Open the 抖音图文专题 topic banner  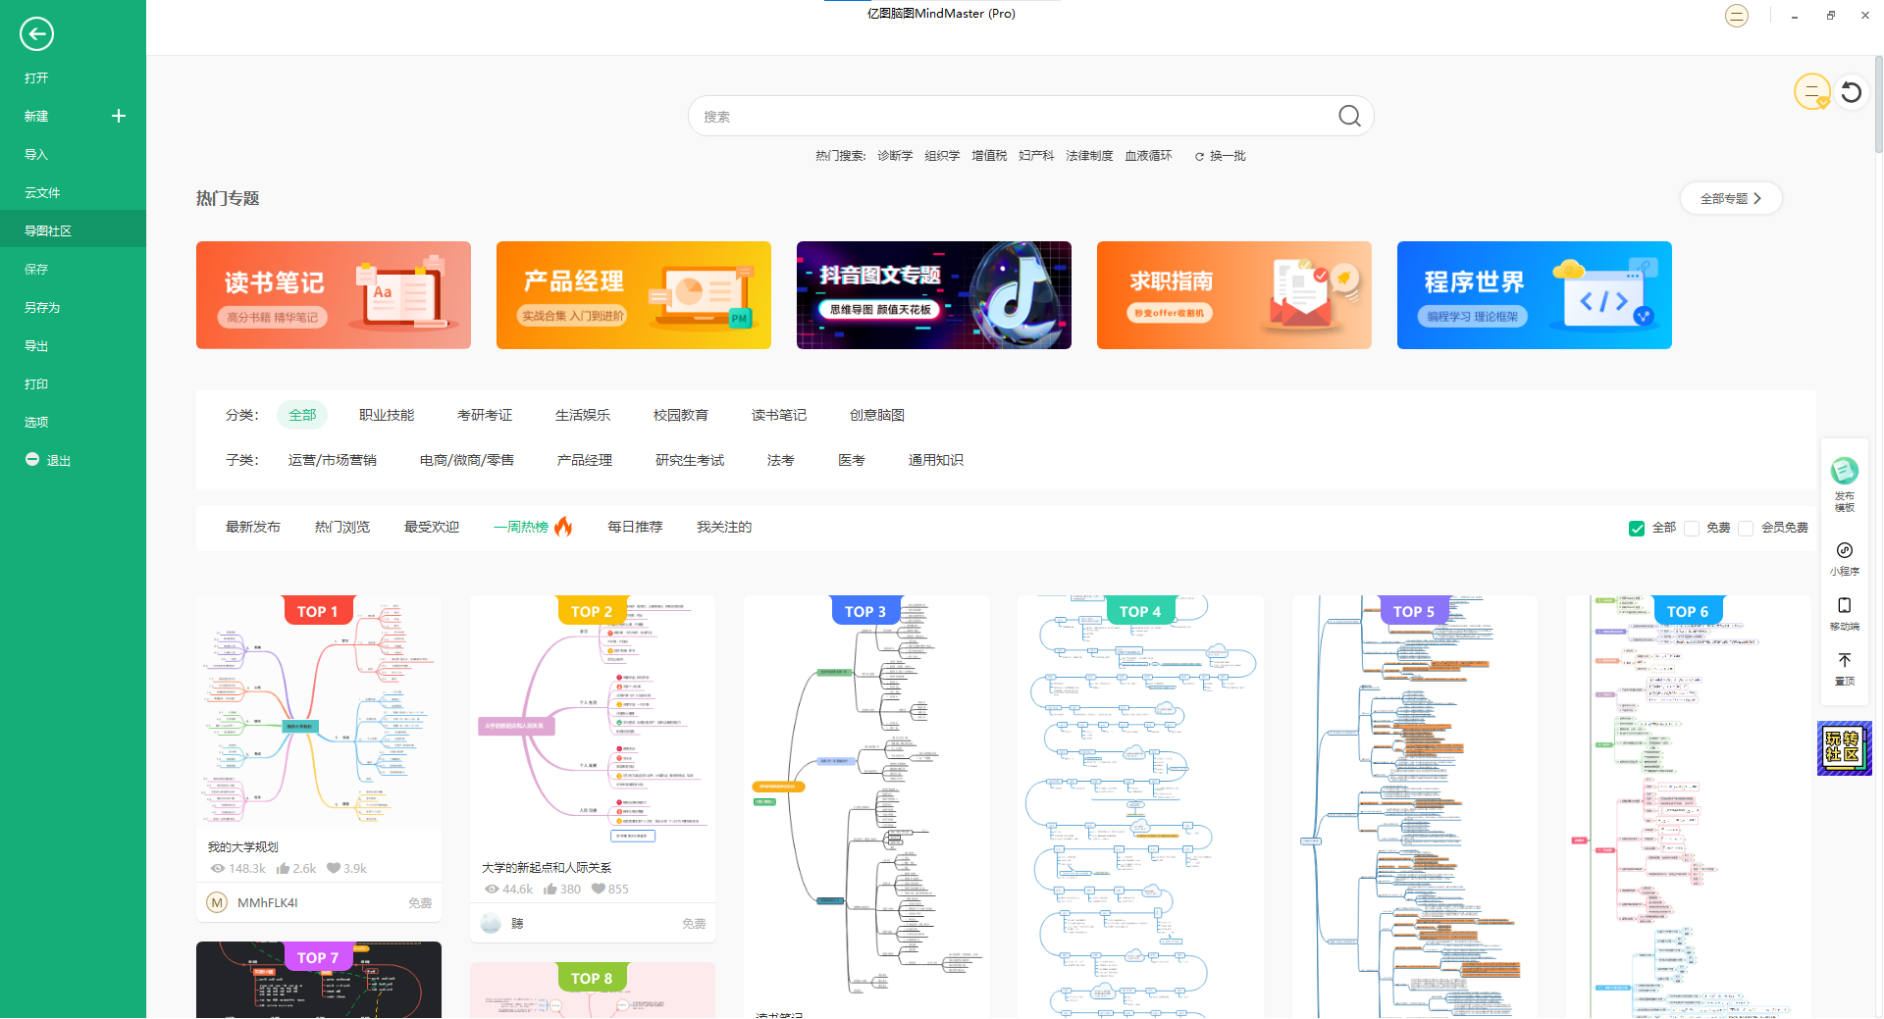click(934, 295)
